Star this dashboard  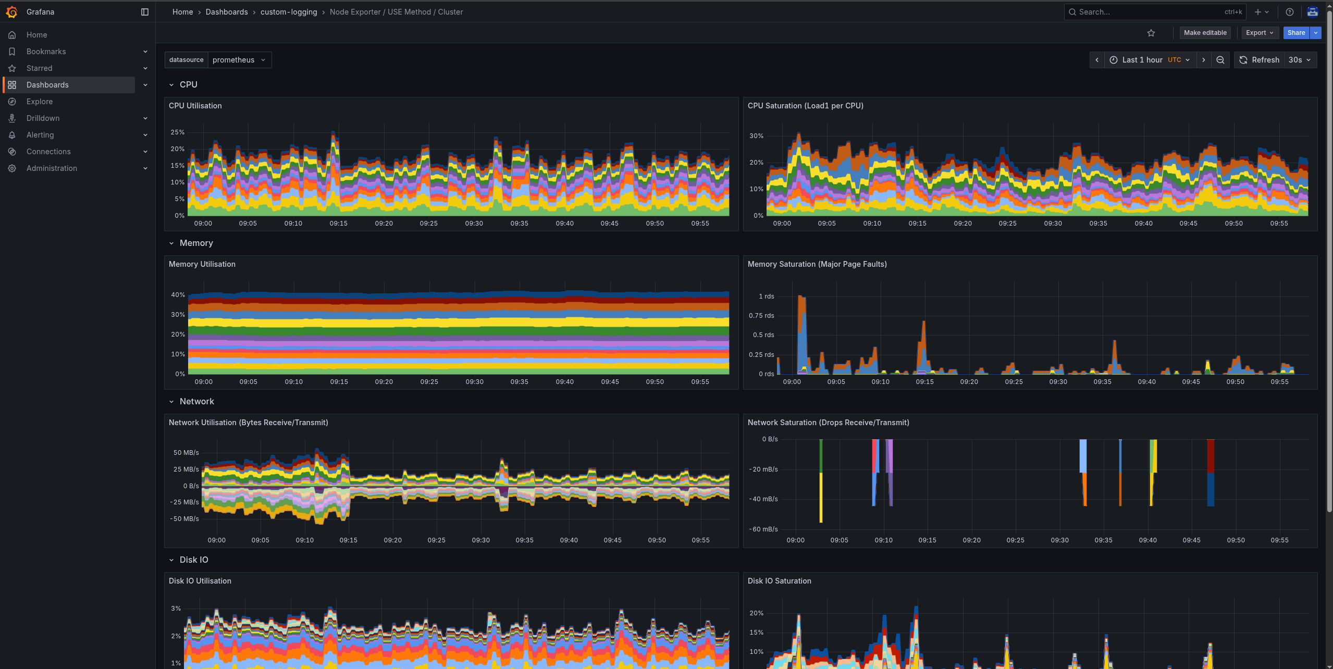pyautogui.click(x=1151, y=32)
